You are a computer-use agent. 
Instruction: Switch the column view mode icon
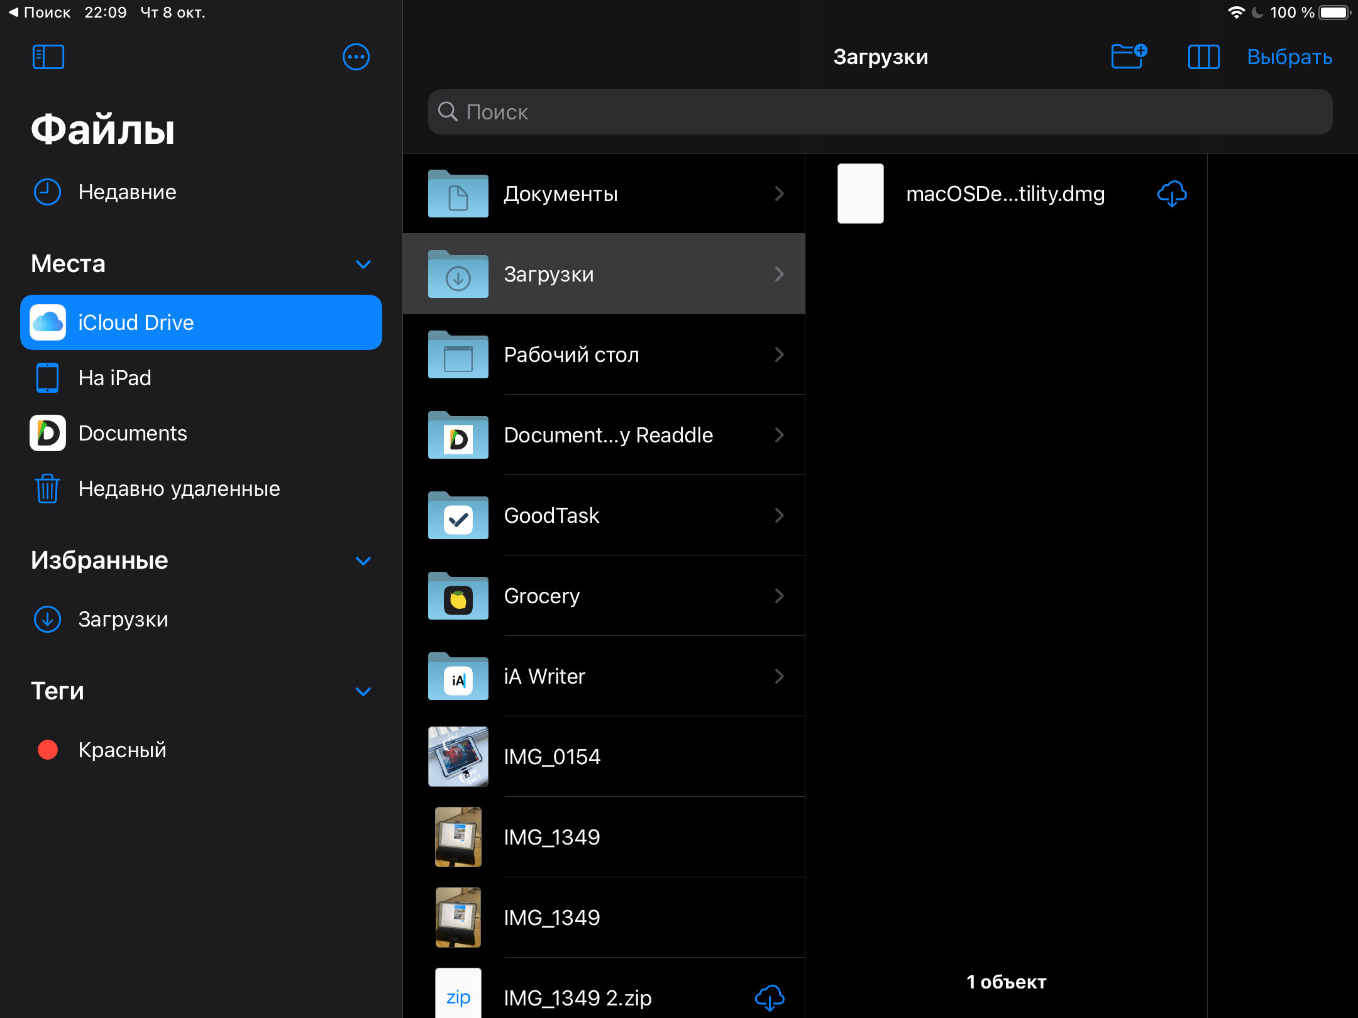(x=1203, y=57)
